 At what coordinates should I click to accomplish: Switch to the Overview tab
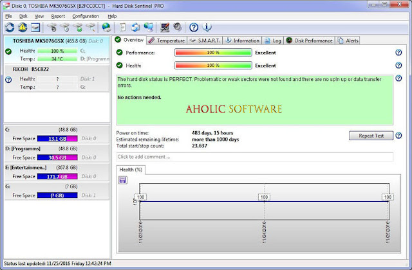[x=129, y=40]
